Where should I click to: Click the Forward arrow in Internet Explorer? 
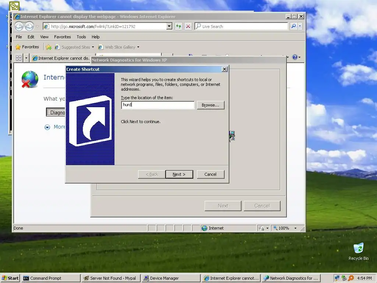(29, 26)
